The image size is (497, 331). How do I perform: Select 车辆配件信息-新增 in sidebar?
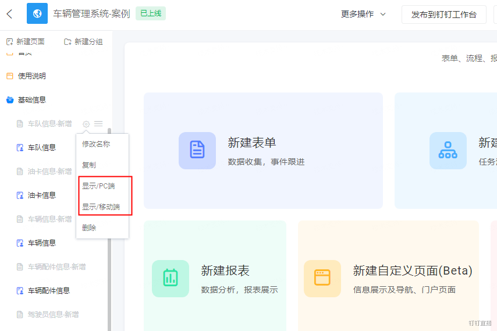(x=56, y=267)
